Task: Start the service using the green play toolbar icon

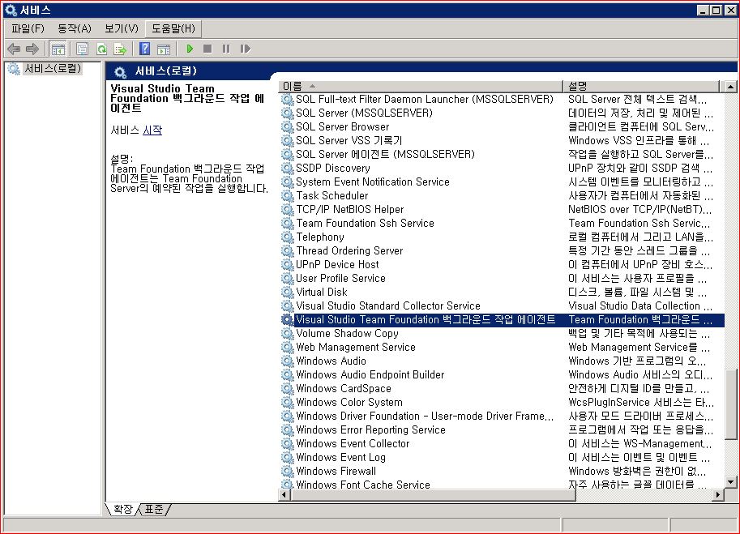Action: click(x=190, y=49)
